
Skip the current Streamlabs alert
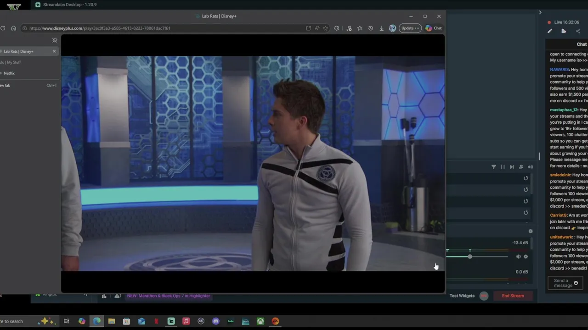512,167
